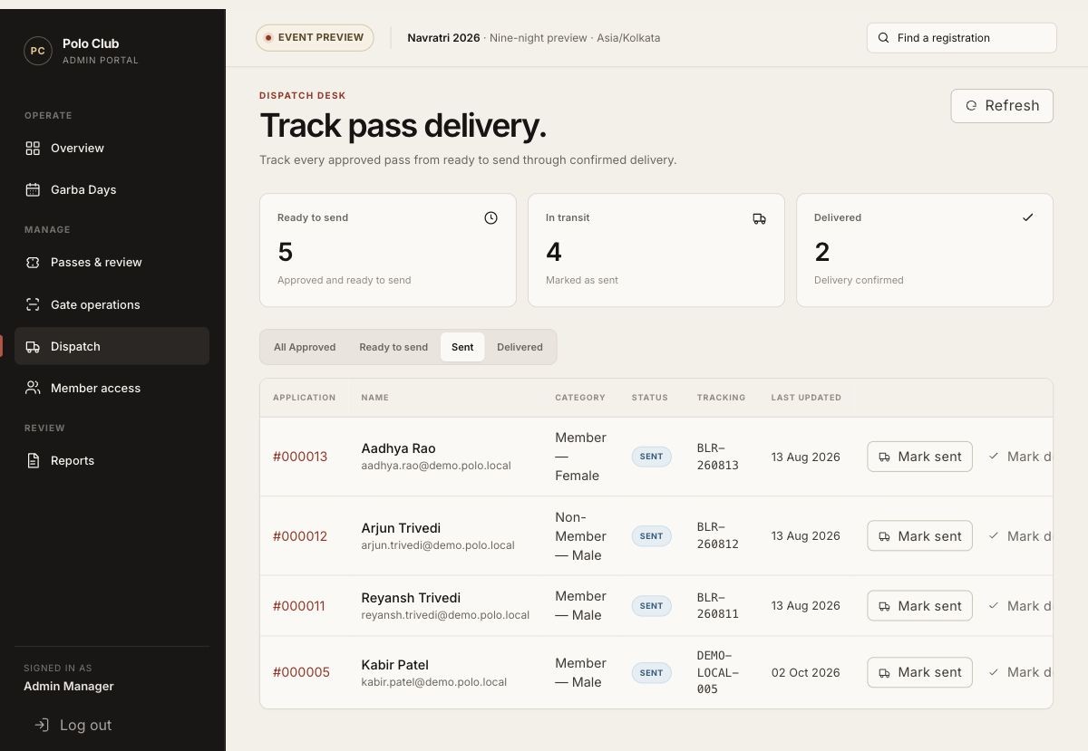This screenshot has width=1088, height=751.
Task: Click the checkmark icon on the Delivered card
Action: tap(1027, 217)
